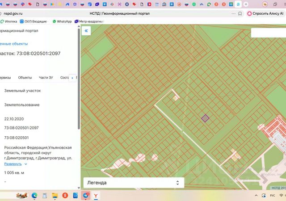286x201 pixels.
Task: Click the search field on the map
Action: [x=268, y=33]
